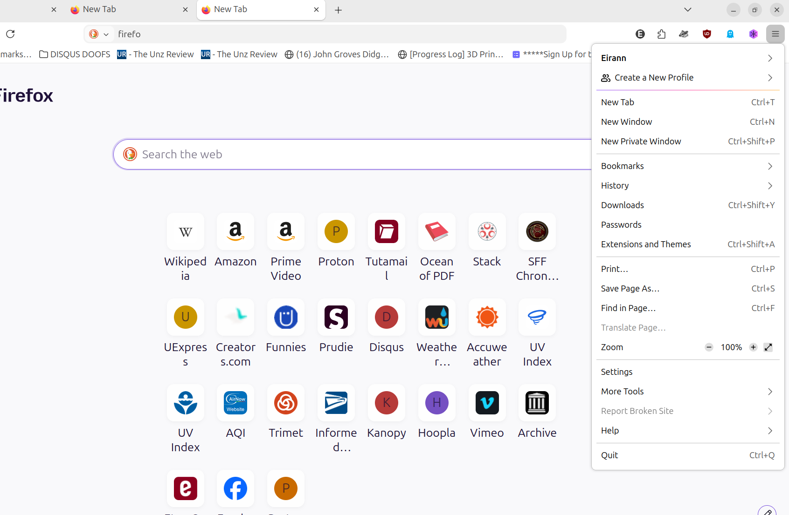Image resolution: width=789 pixels, height=515 pixels.
Task: Expand the Eirann account panel
Action: click(x=688, y=58)
